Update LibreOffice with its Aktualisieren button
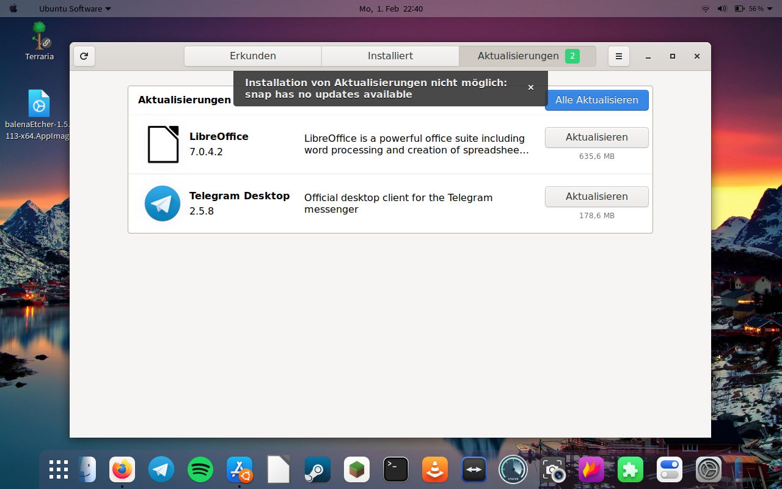This screenshot has width=782, height=489. pyautogui.click(x=597, y=138)
